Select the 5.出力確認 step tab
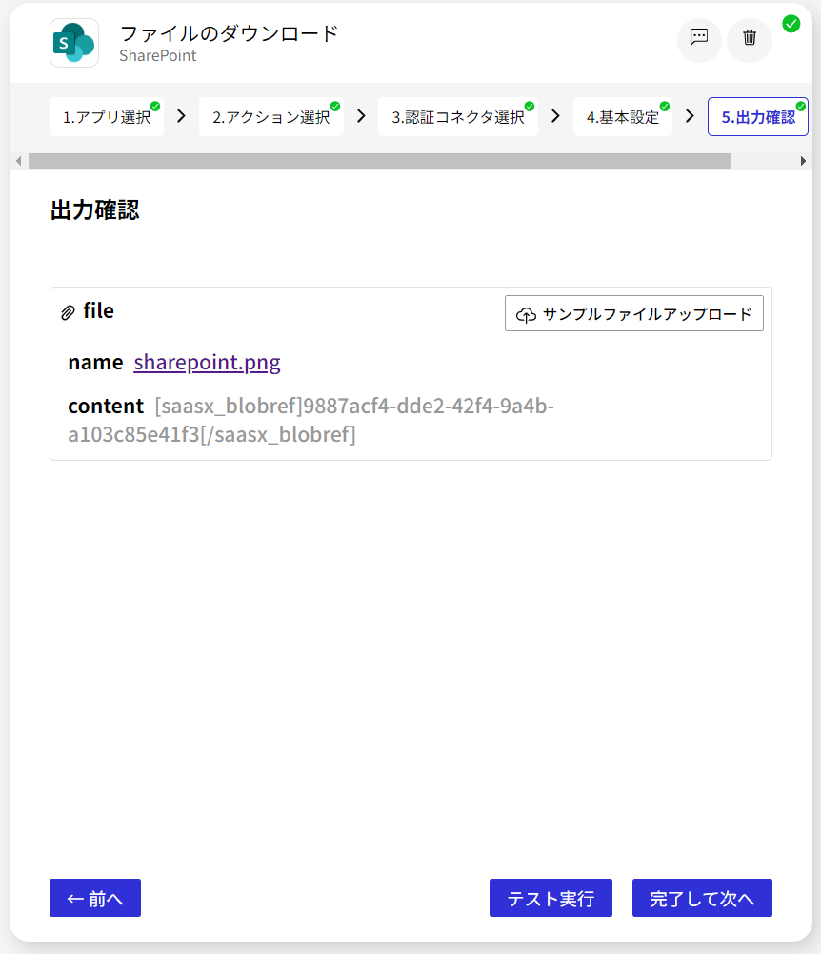821x954 pixels. point(758,117)
